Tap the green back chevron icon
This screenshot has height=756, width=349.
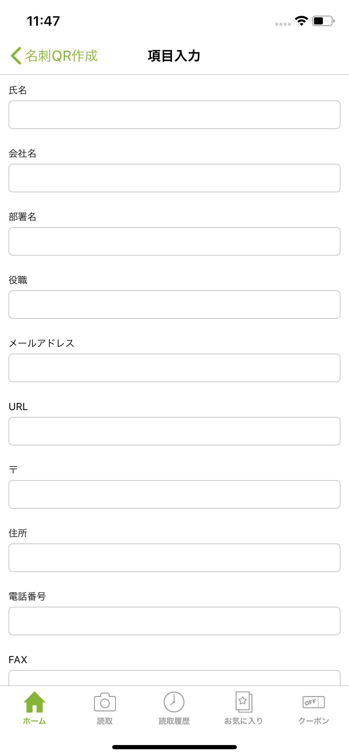(x=16, y=56)
